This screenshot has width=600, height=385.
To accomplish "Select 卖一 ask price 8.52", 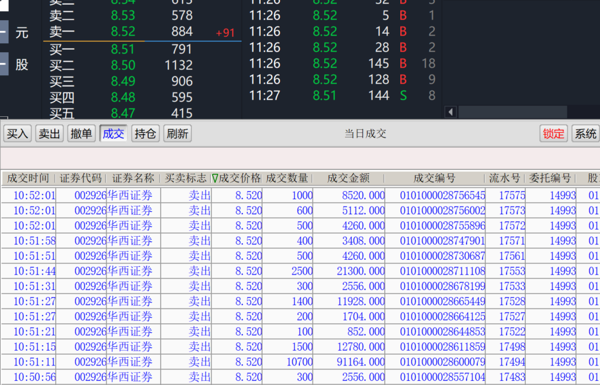I will pyautogui.click(x=123, y=31).
